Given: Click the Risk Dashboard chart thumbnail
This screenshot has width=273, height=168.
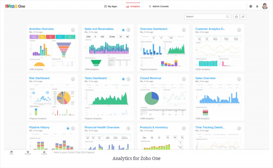Looking at the screenshot, I should coord(52,100).
